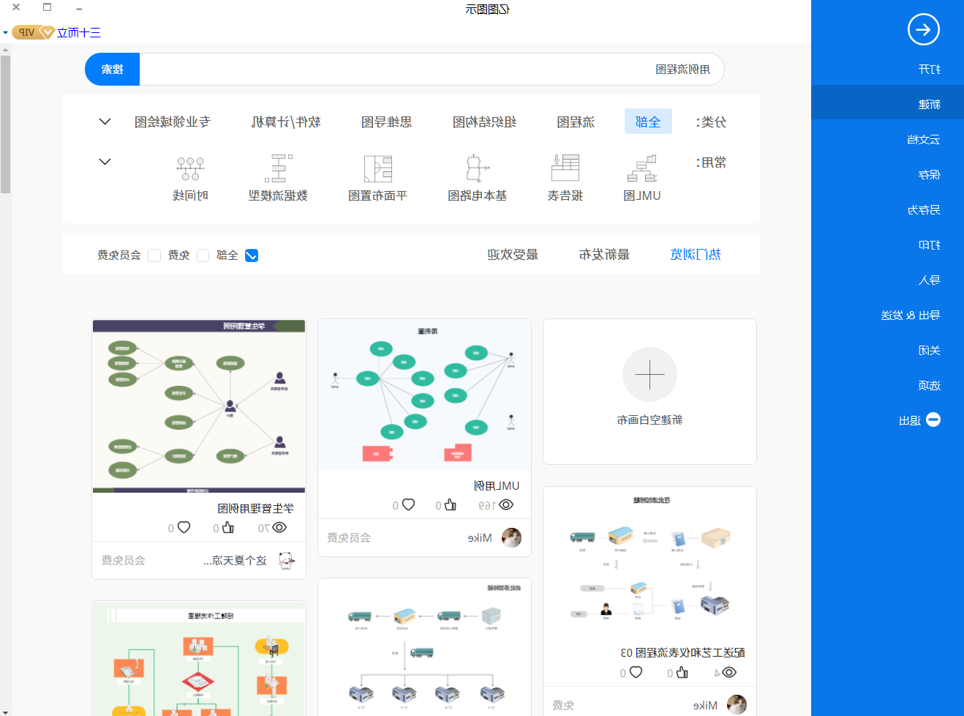
Task: Click heart icon on UML用例 card
Action: 408,504
